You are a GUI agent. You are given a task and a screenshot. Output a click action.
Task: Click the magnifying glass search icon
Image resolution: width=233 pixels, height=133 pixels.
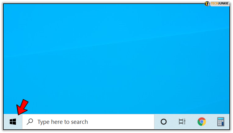tap(30, 122)
